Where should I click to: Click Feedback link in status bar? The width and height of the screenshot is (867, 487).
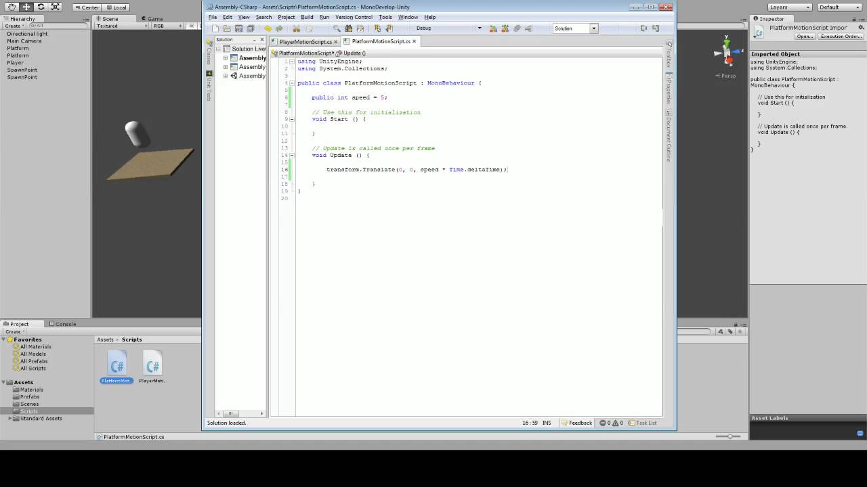[576, 423]
